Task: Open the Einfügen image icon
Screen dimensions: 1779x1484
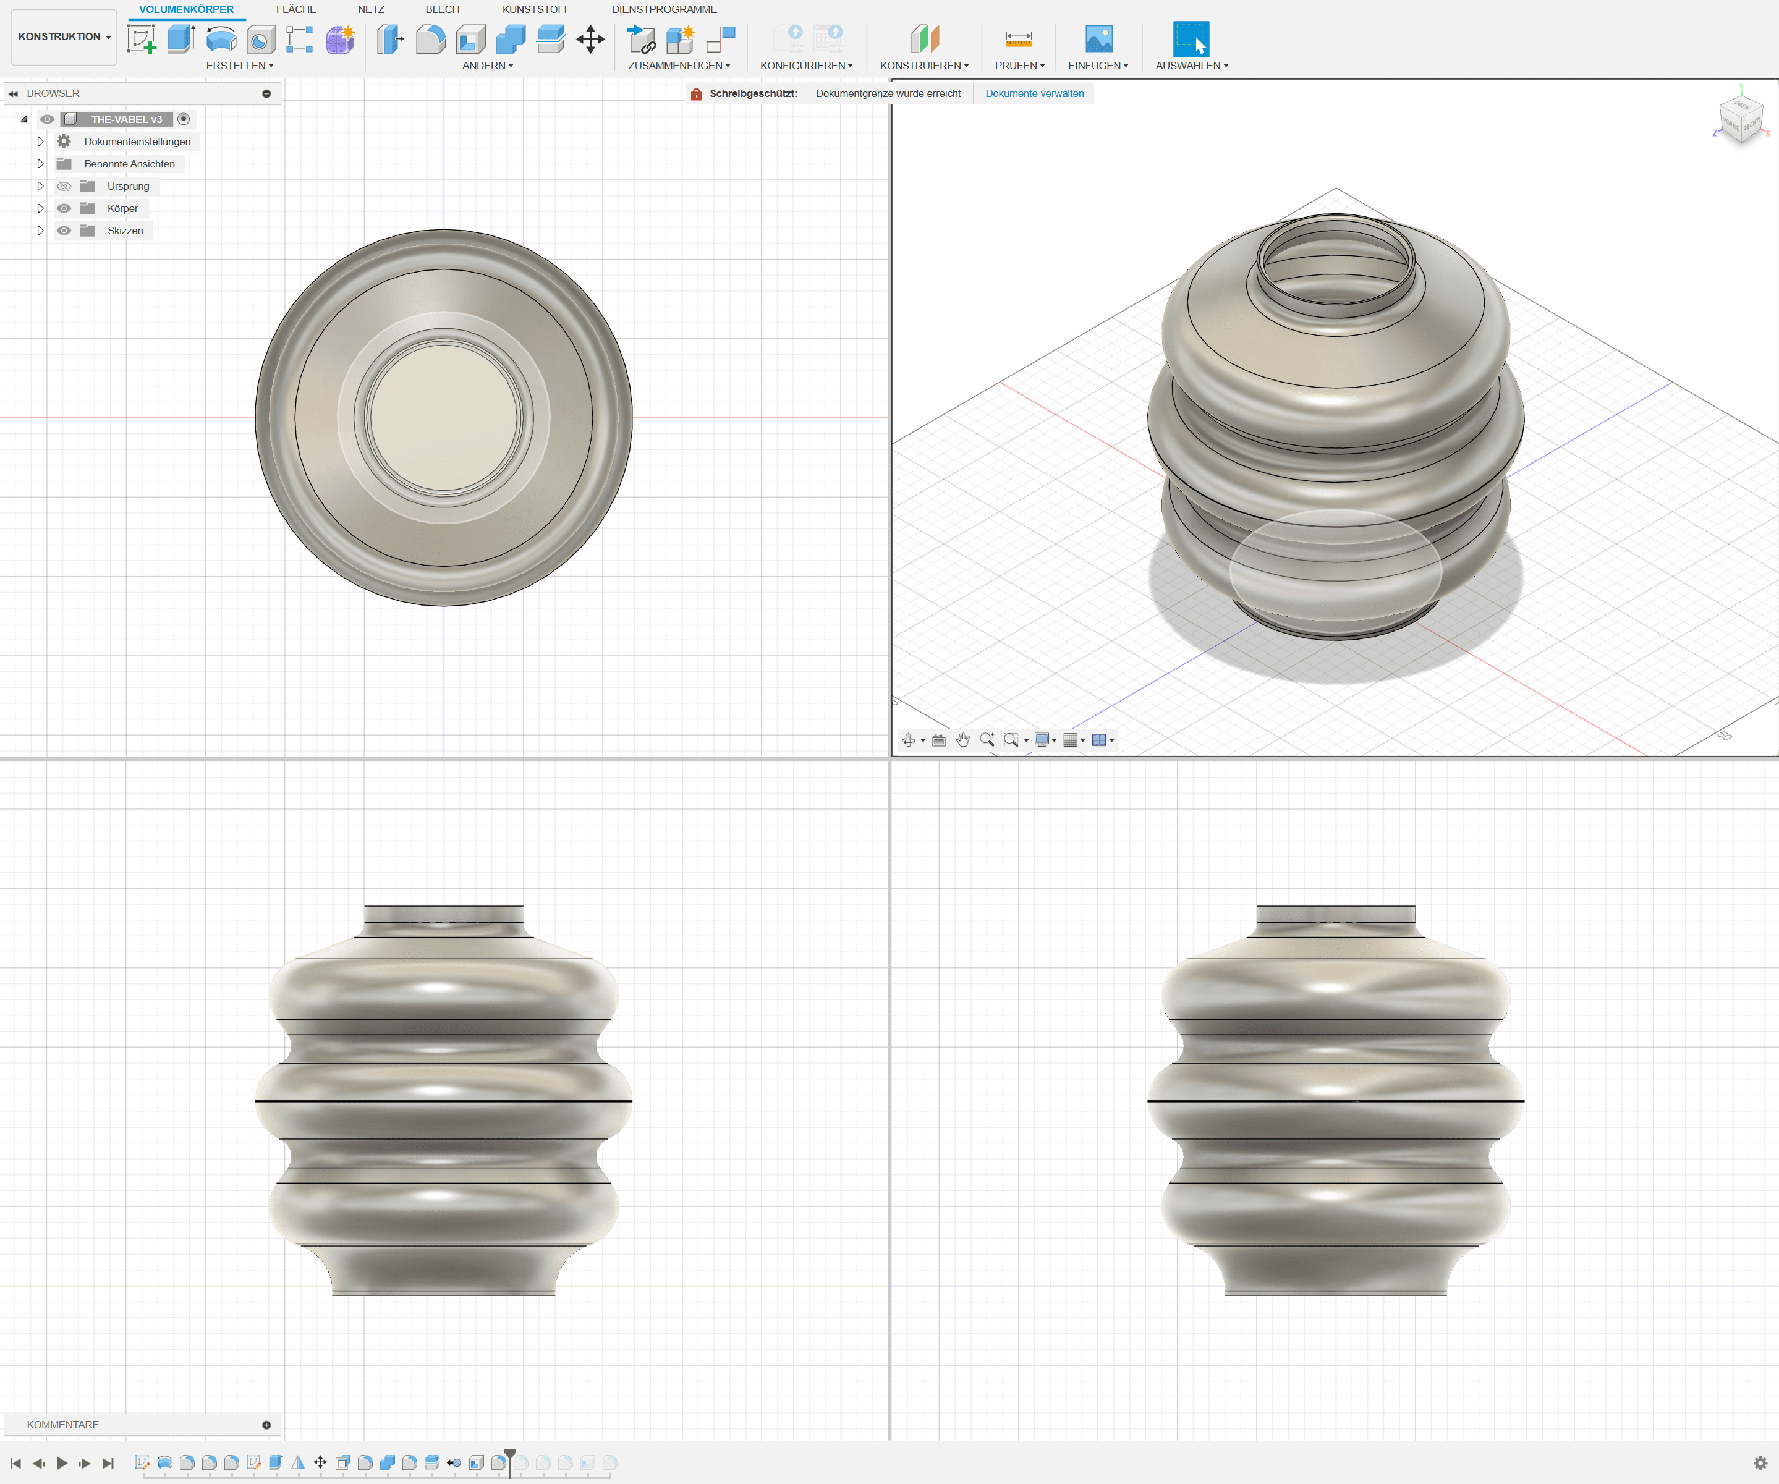Action: 1098,39
